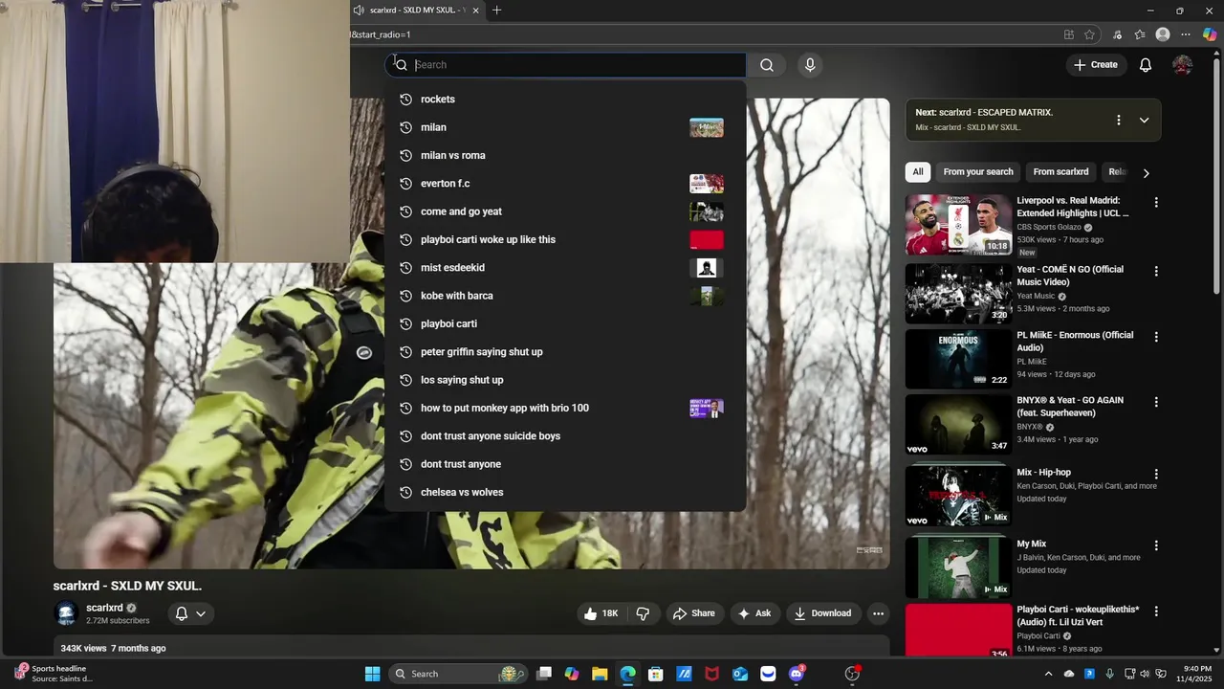Choose playboi carti woke up like this

(565, 239)
